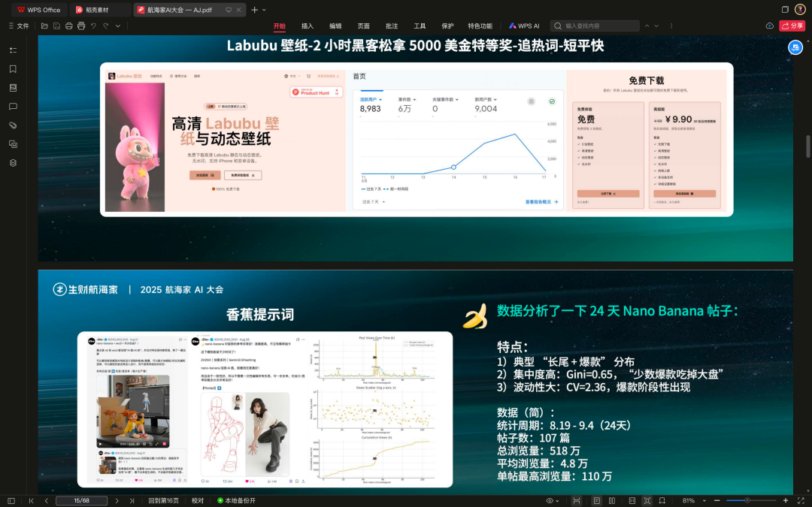Image resolution: width=812 pixels, height=507 pixels.
Task: Enable single page view mode
Action: pos(596,501)
